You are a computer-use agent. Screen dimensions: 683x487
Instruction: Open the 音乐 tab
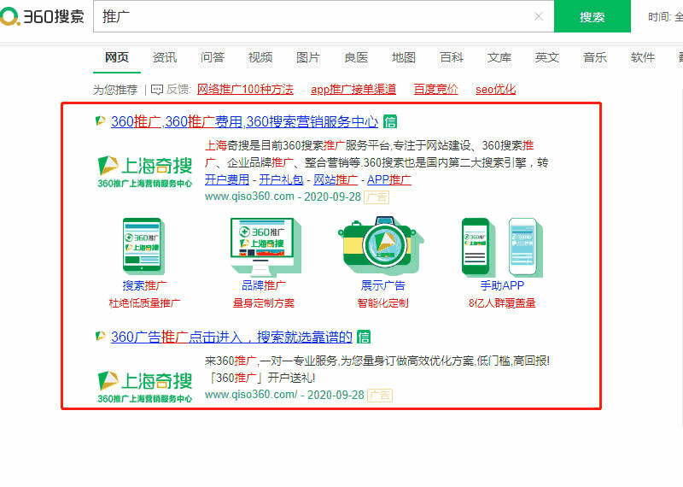[594, 57]
